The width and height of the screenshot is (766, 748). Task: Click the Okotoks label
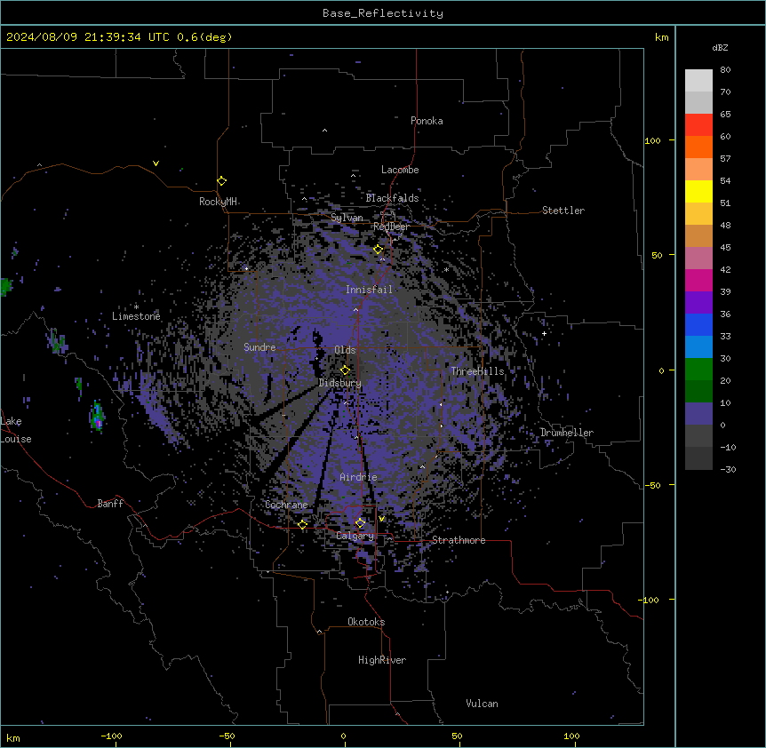[366, 622]
